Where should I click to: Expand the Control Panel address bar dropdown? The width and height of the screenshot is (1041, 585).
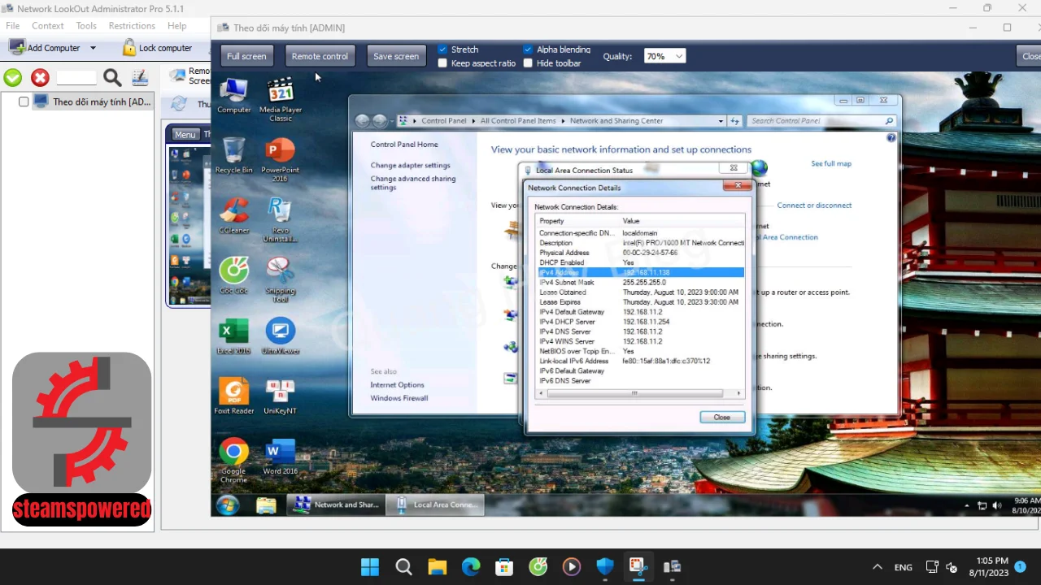click(721, 121)
